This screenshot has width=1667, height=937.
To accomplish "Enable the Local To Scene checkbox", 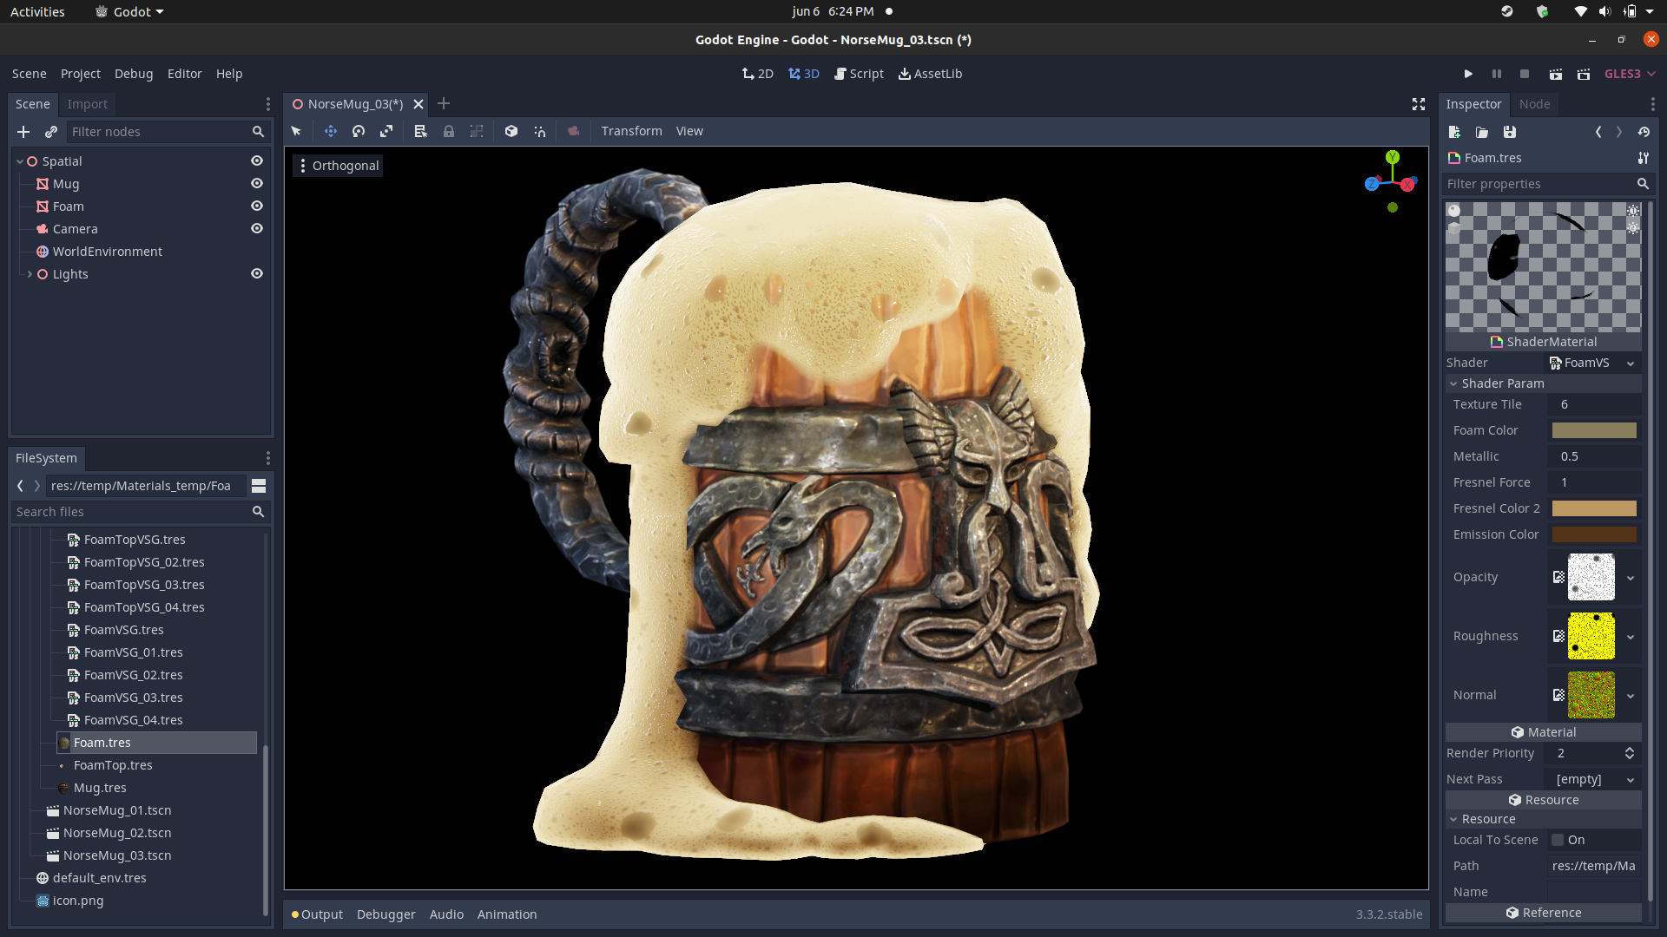I will 1558,840.
